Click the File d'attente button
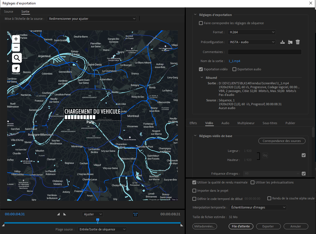Screen dimensions: 316x234 (x=241, y=226)
